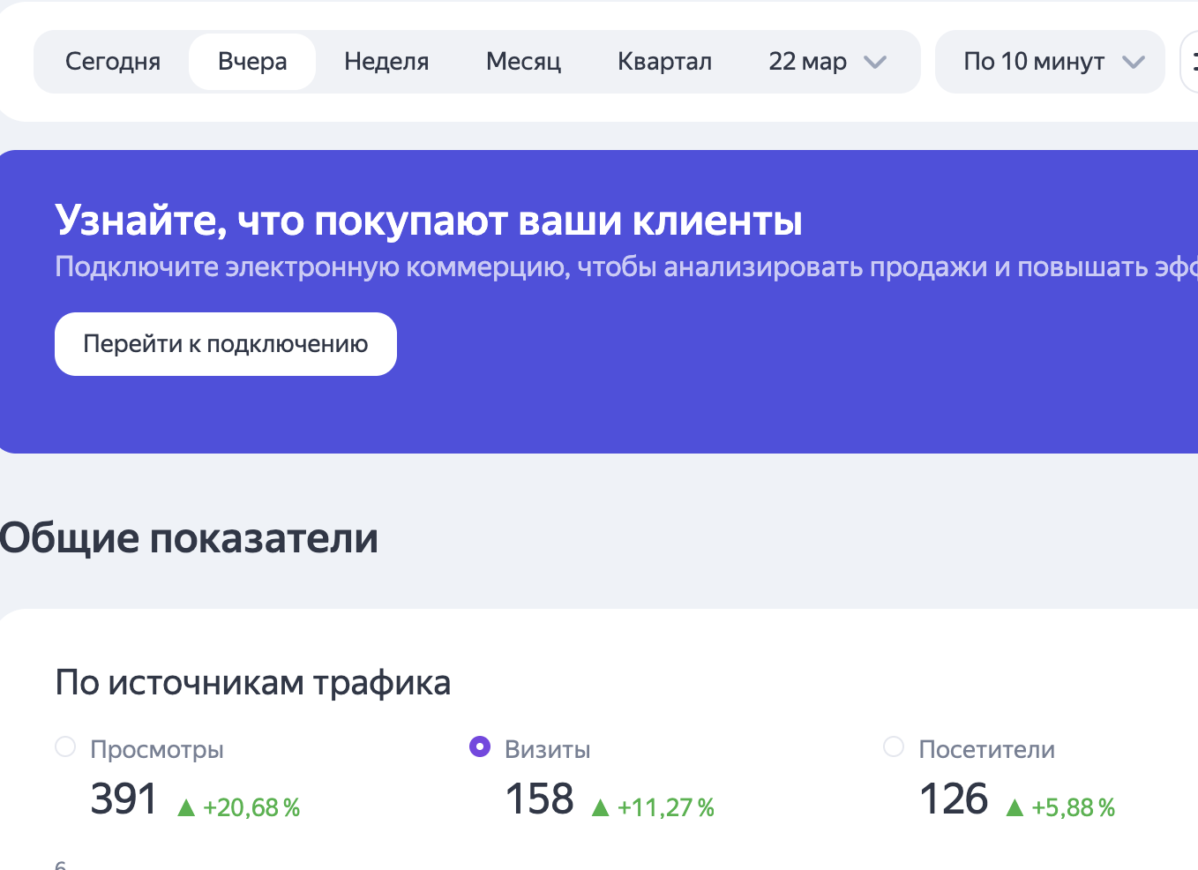Click the Посетители value 126
The height and width of the screenshot is (870, 1198).
coord(954,799)
